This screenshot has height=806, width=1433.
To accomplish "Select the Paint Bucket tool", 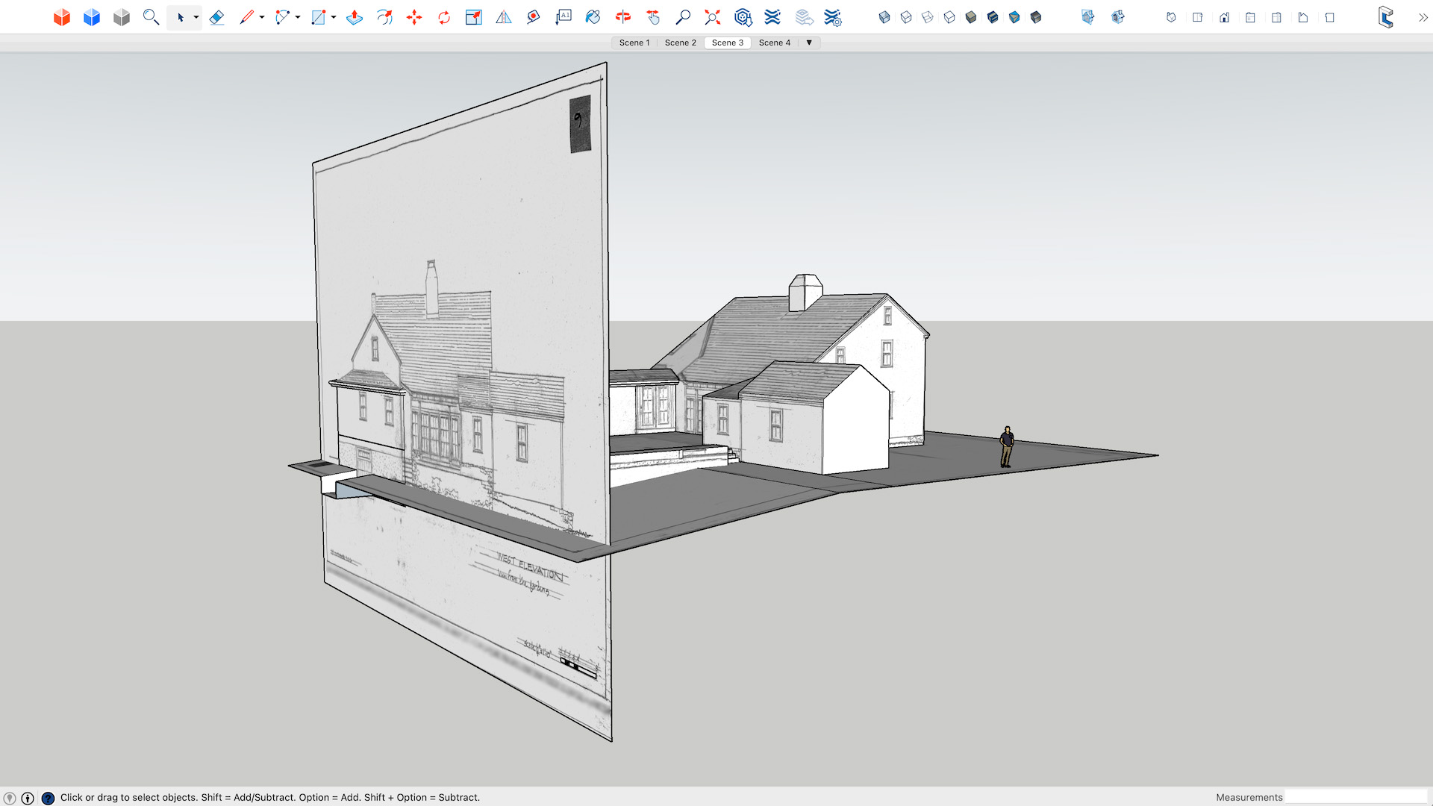I will pos(593,17).
